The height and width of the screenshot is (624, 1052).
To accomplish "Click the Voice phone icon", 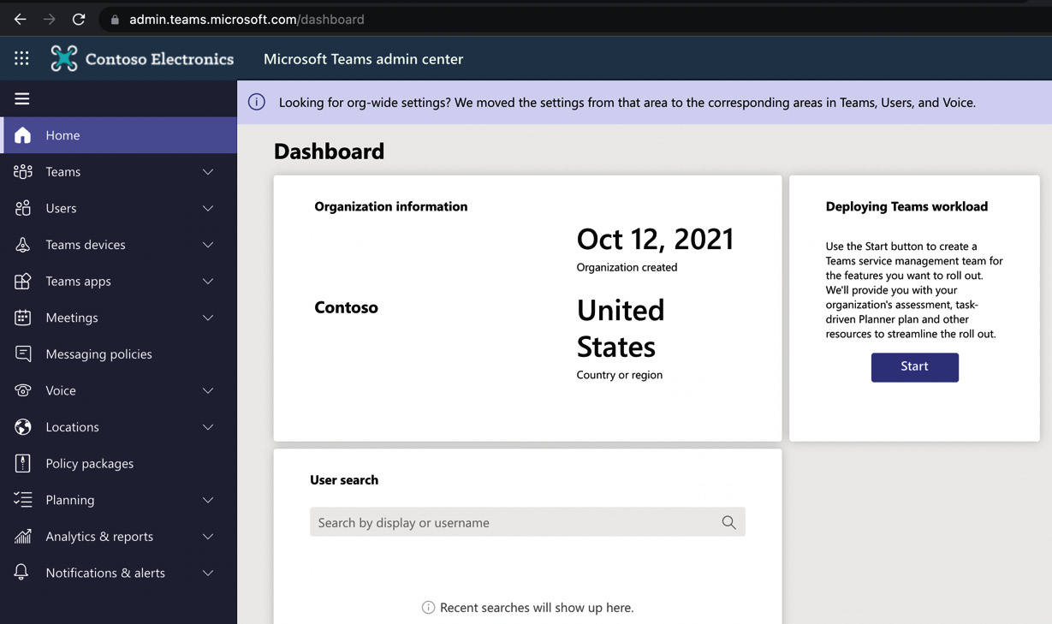I will point(23,390).
